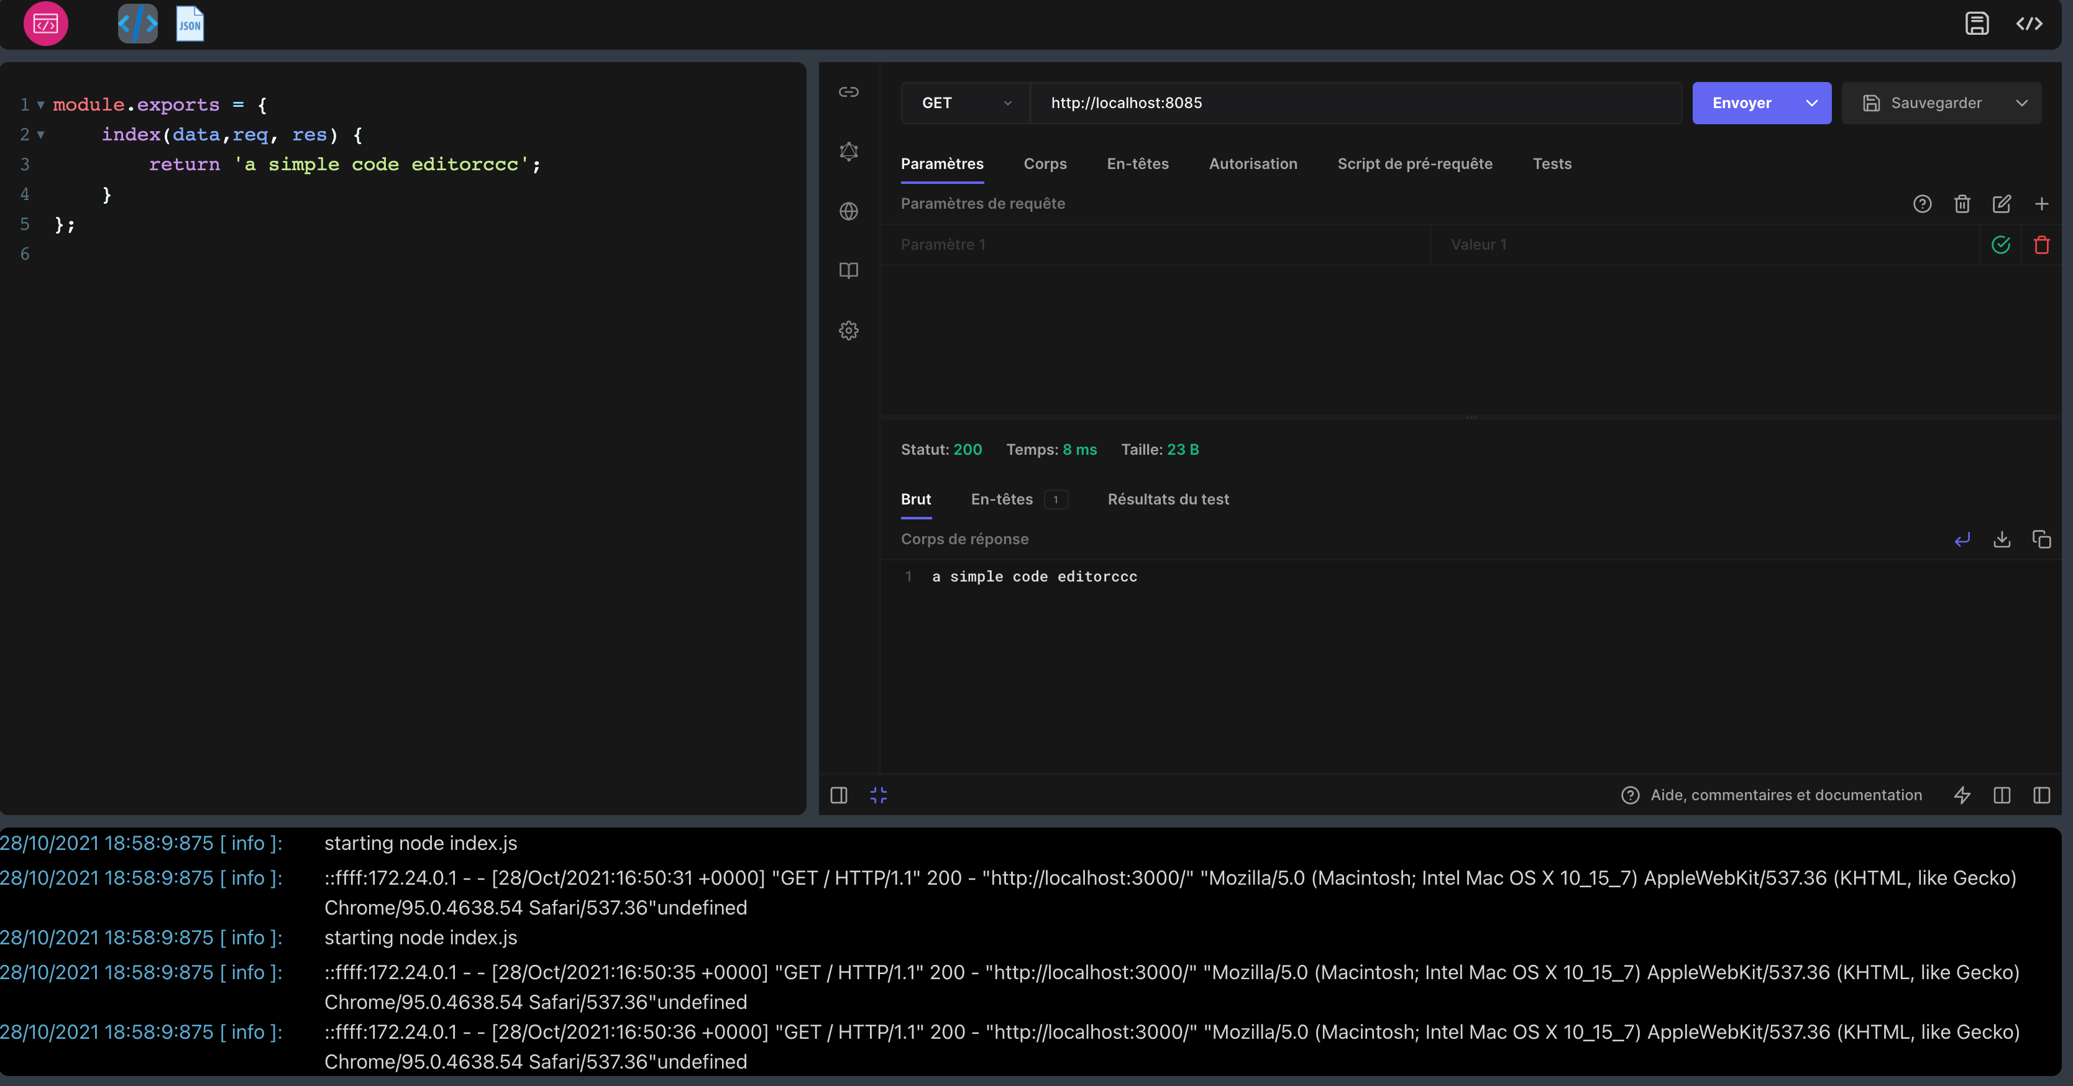Open the GraphQL section in sidebar
Image resolution: width=2073 pixels, height=1086 pixels.
tap(849, 151)
